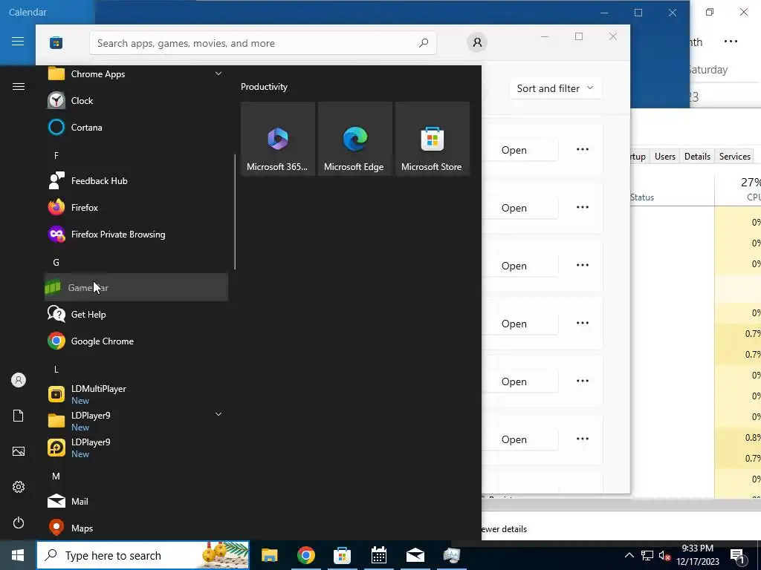The width and height of the screenshot is (761, 570).
Task: Open the Get Help app
Action: 137,314
